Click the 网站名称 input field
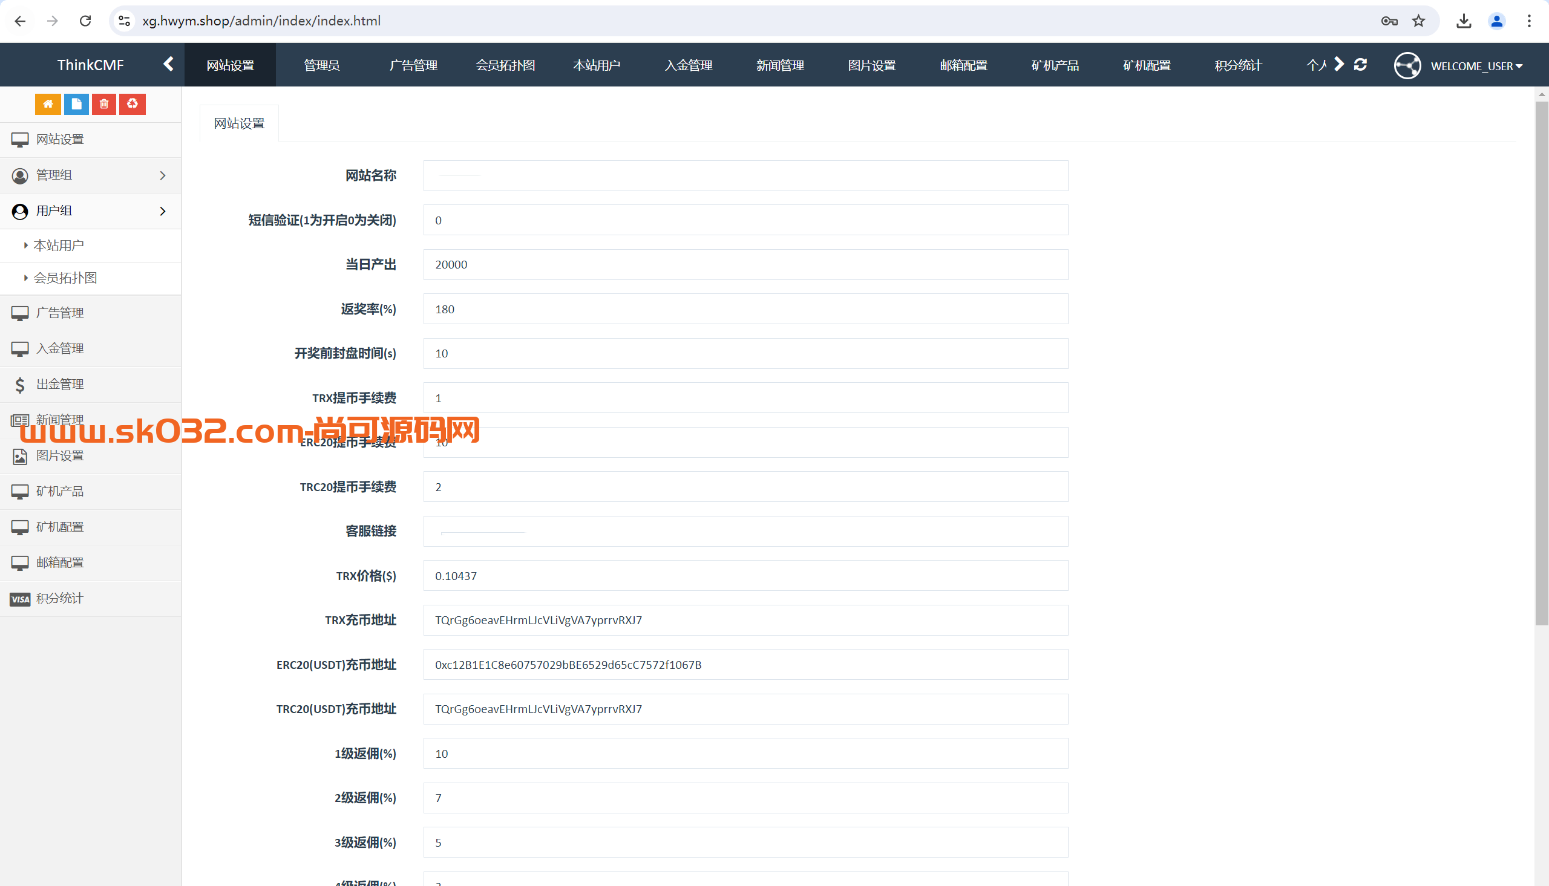Screen dimensions: 1549x886 click(x=745, y=176)
